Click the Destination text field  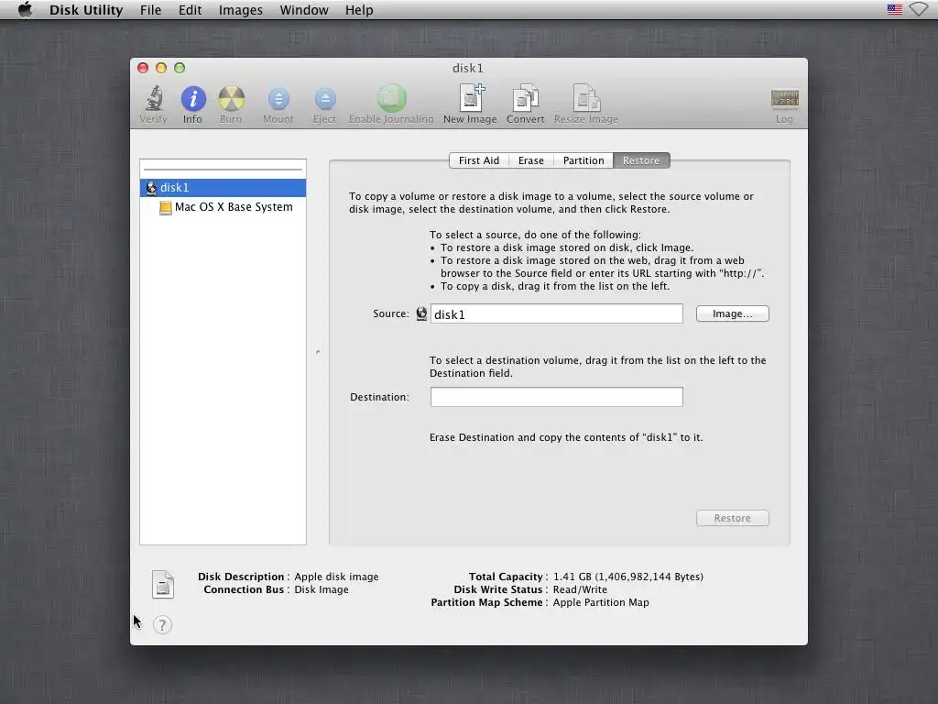[x=556, y=397]
